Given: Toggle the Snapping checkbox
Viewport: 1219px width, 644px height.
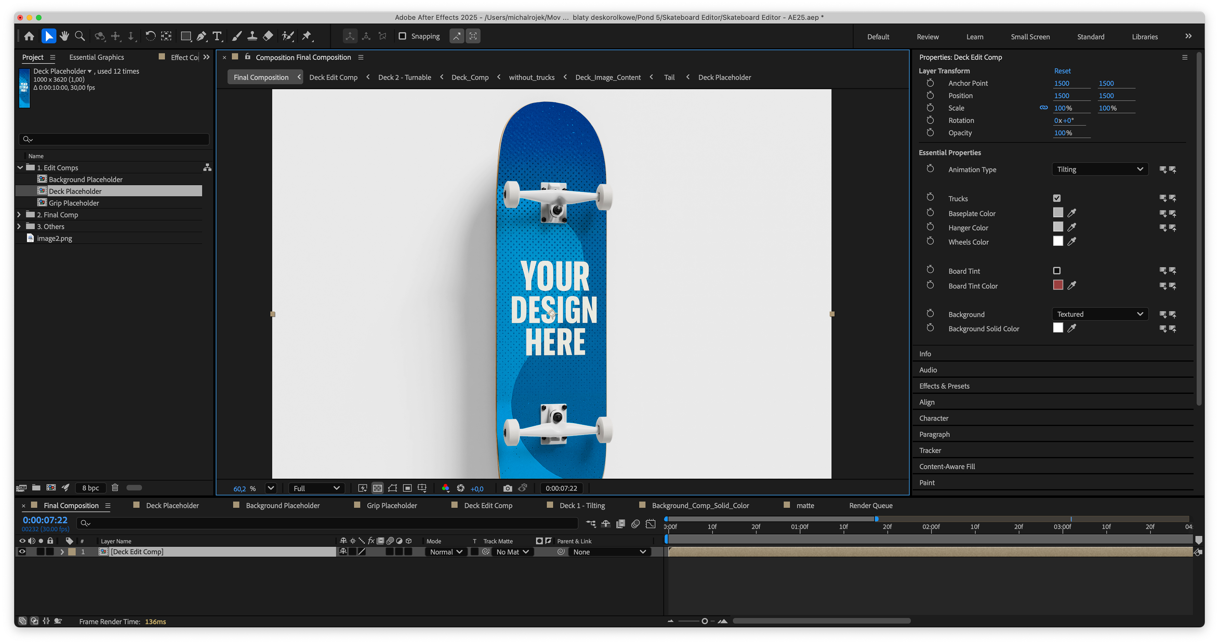Looking at the screenshot, I should [402, 36].
